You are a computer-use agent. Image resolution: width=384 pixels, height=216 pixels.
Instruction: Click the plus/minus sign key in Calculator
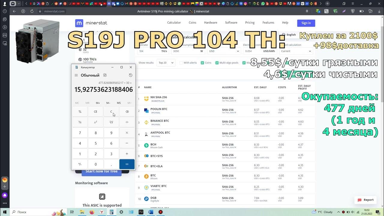tap(80, 164)
